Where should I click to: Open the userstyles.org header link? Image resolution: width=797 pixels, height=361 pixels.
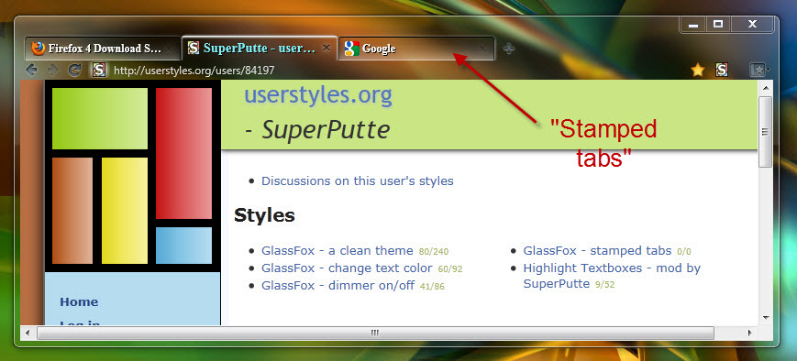318,95
